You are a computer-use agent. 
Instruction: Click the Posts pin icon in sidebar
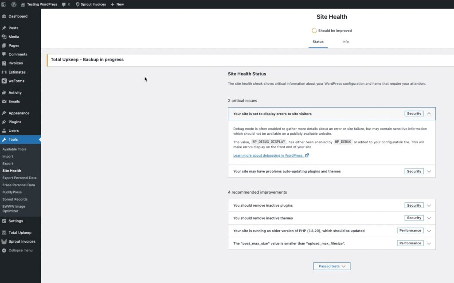pyautogui.click(x=4, y=28)
